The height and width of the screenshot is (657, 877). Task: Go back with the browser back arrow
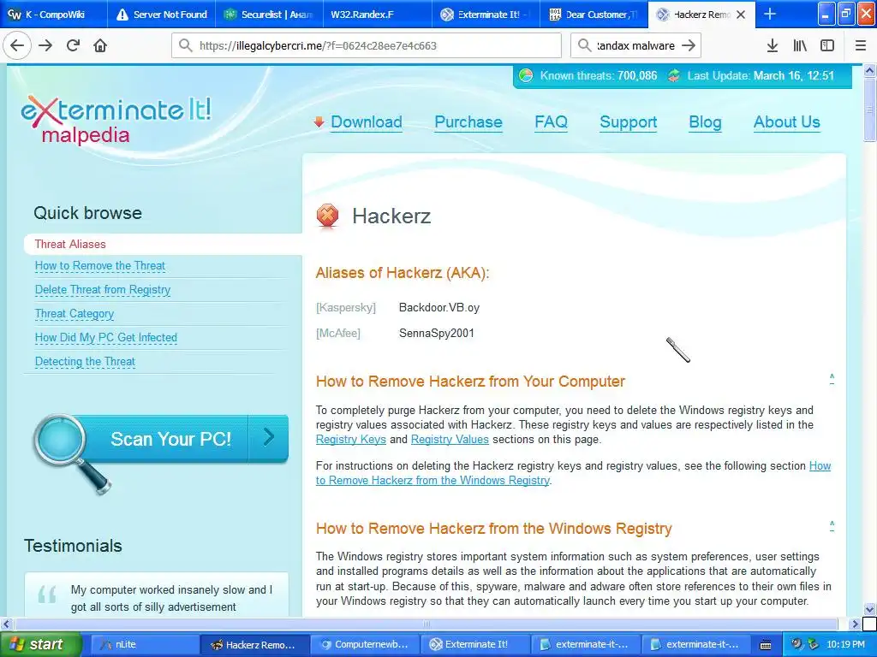point(17,46)
